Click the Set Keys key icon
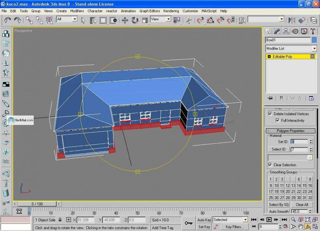The image size is (320, 231). [189, 223]
